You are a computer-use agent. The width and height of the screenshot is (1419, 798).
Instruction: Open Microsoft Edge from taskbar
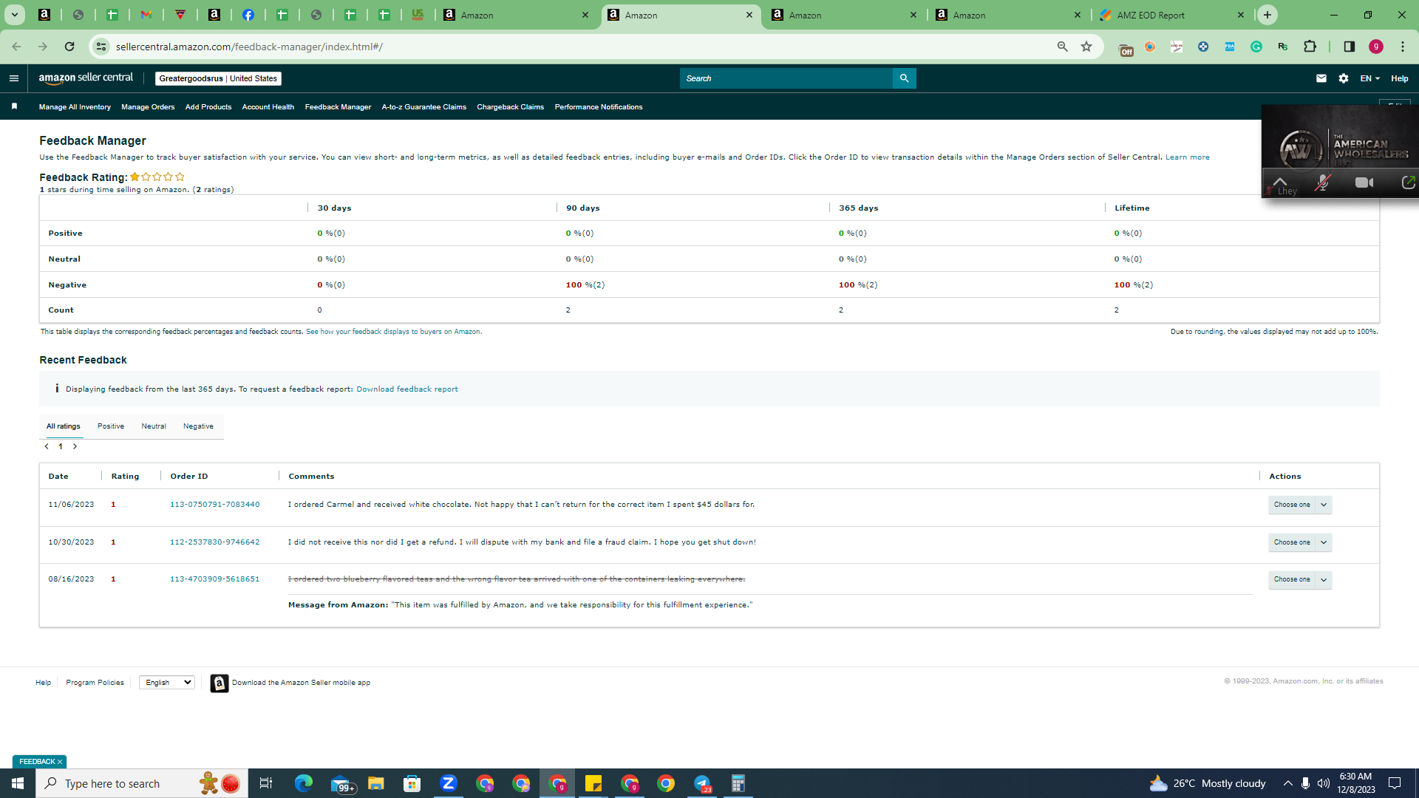pos(304,783)
